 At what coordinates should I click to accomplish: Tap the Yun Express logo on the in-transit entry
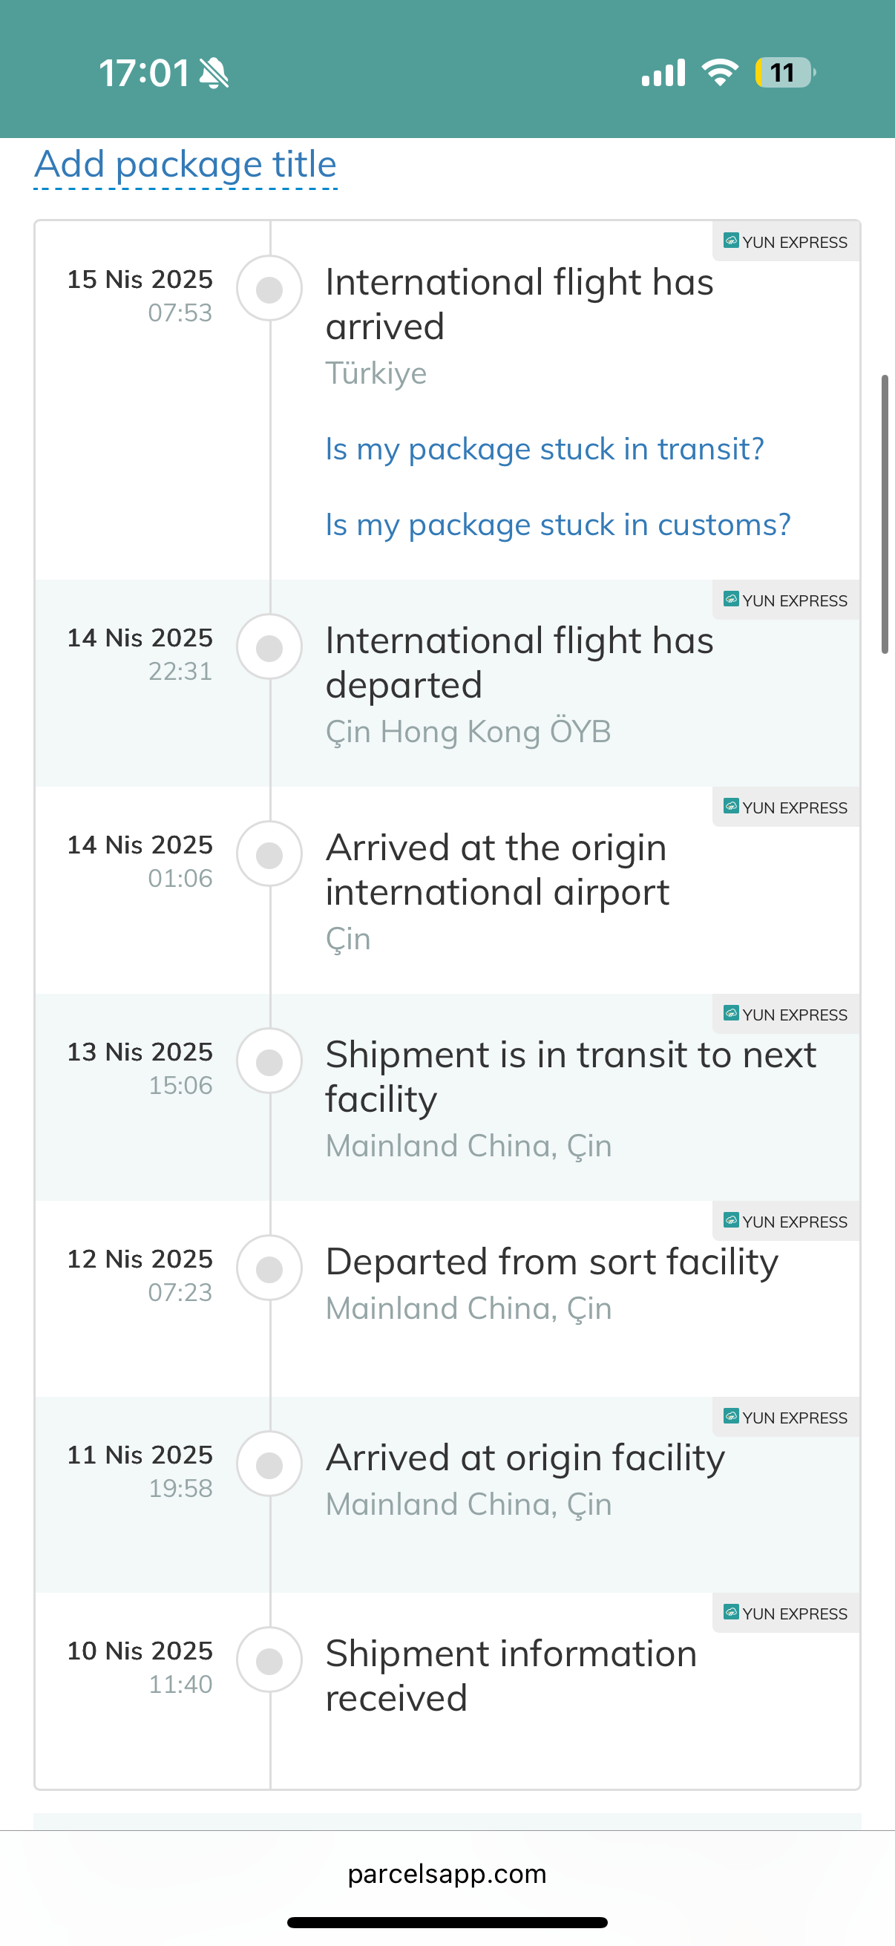point(730,1014)
